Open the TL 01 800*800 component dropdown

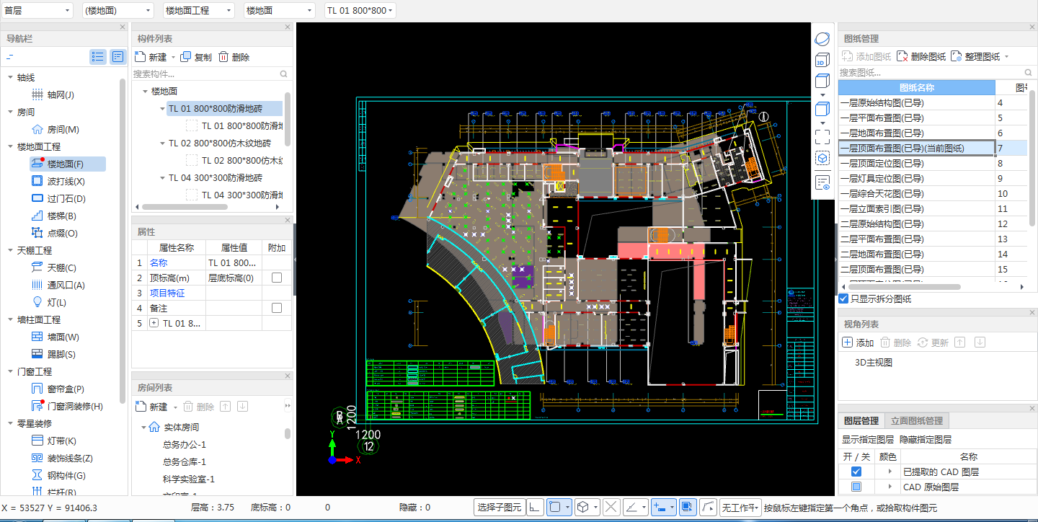coord(360,10)
